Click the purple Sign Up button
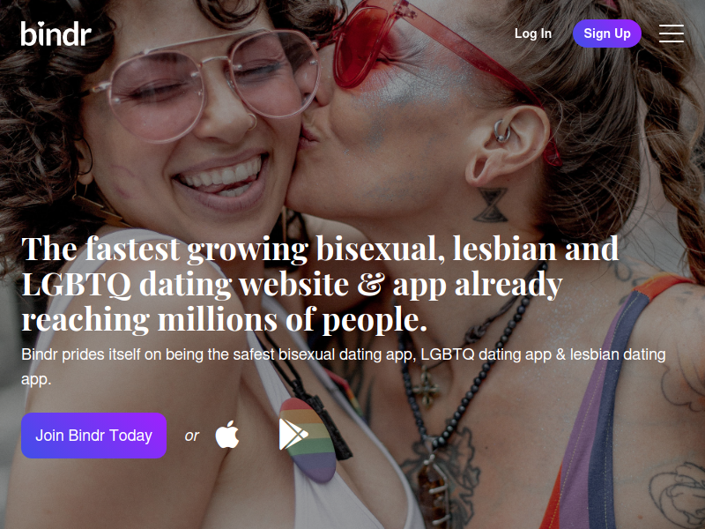 [607, 34]
